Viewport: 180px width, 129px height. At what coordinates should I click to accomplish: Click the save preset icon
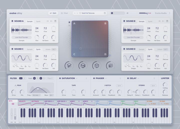[105, 13]
